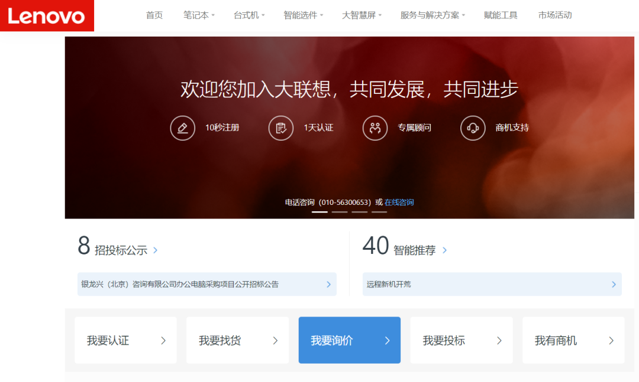Viewport: 639px width, 382px height.
Task: Click the chevron on the 我有商机 card
Action: coord(611,341)
